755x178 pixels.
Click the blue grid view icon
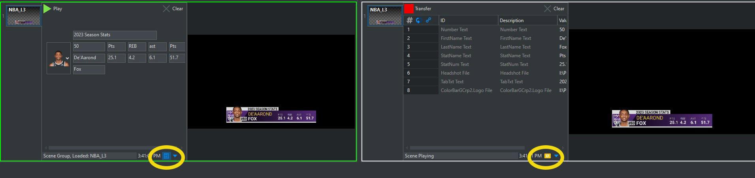click(166, 156)
